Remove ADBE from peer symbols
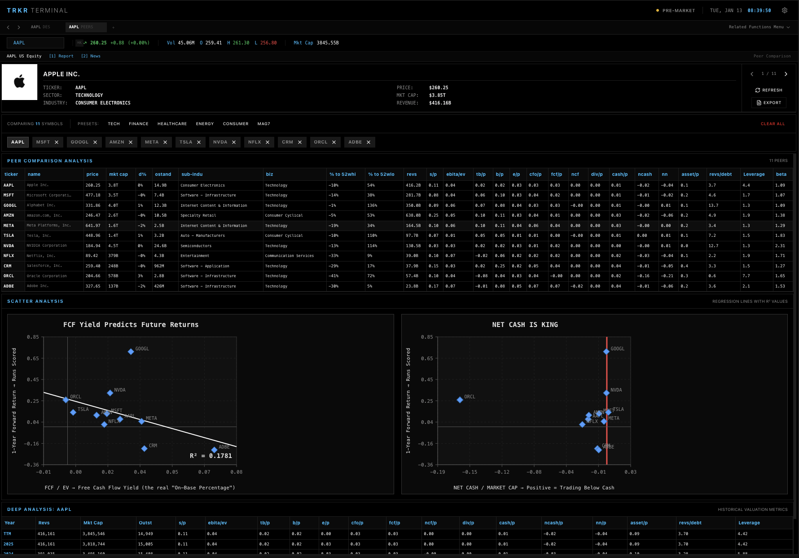The width and height of the screenshot is (799, 558). click(369, 142)
